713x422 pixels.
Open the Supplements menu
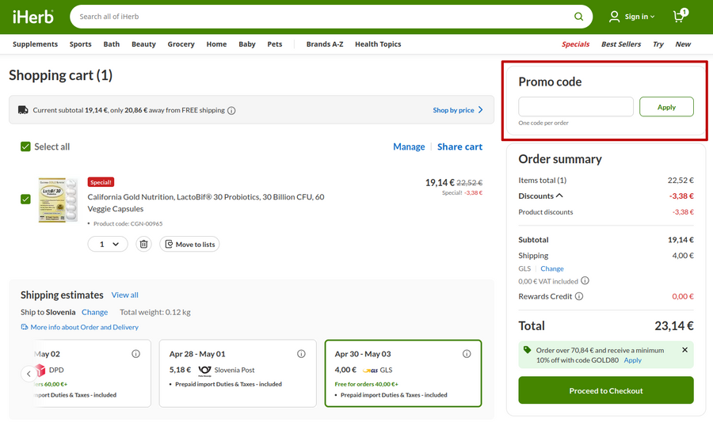(x=35, y=44)
